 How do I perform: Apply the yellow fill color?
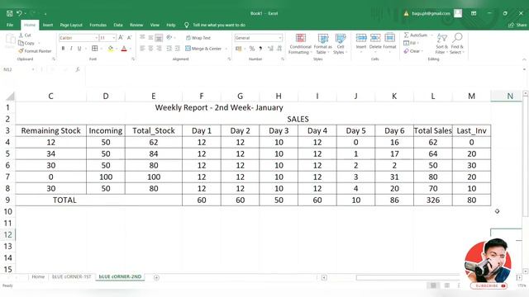tap(111, 49)
